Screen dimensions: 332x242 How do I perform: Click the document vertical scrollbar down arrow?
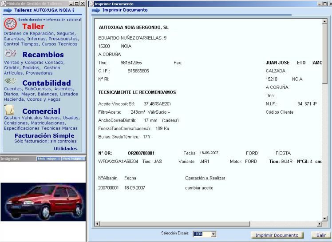(324, 218)
